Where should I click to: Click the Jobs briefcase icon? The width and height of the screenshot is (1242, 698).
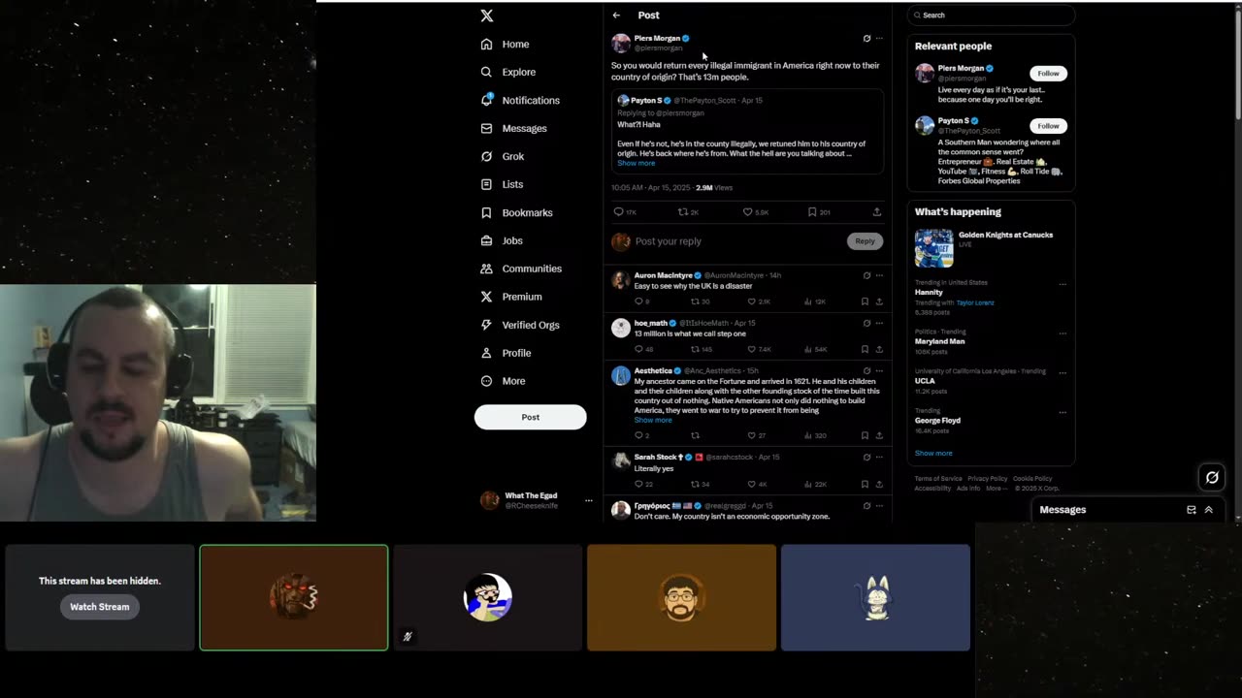click(x=487, y=240)
